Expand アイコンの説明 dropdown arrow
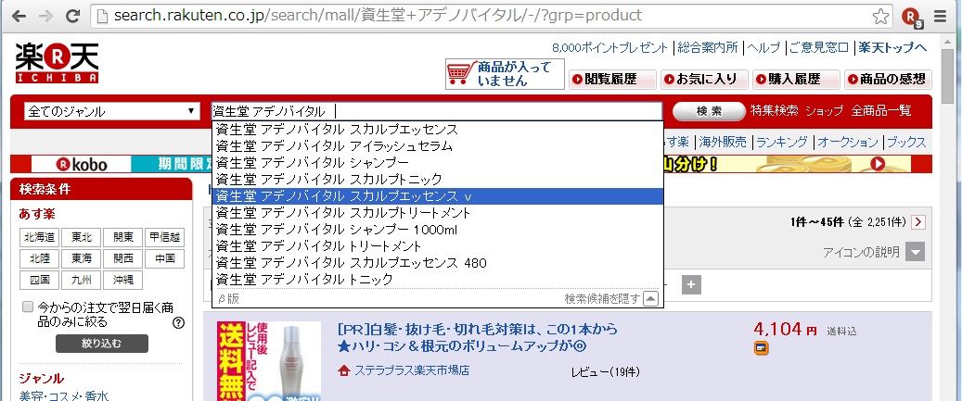The height and width of the screenshot is (401, 962). tap(915, 252)
